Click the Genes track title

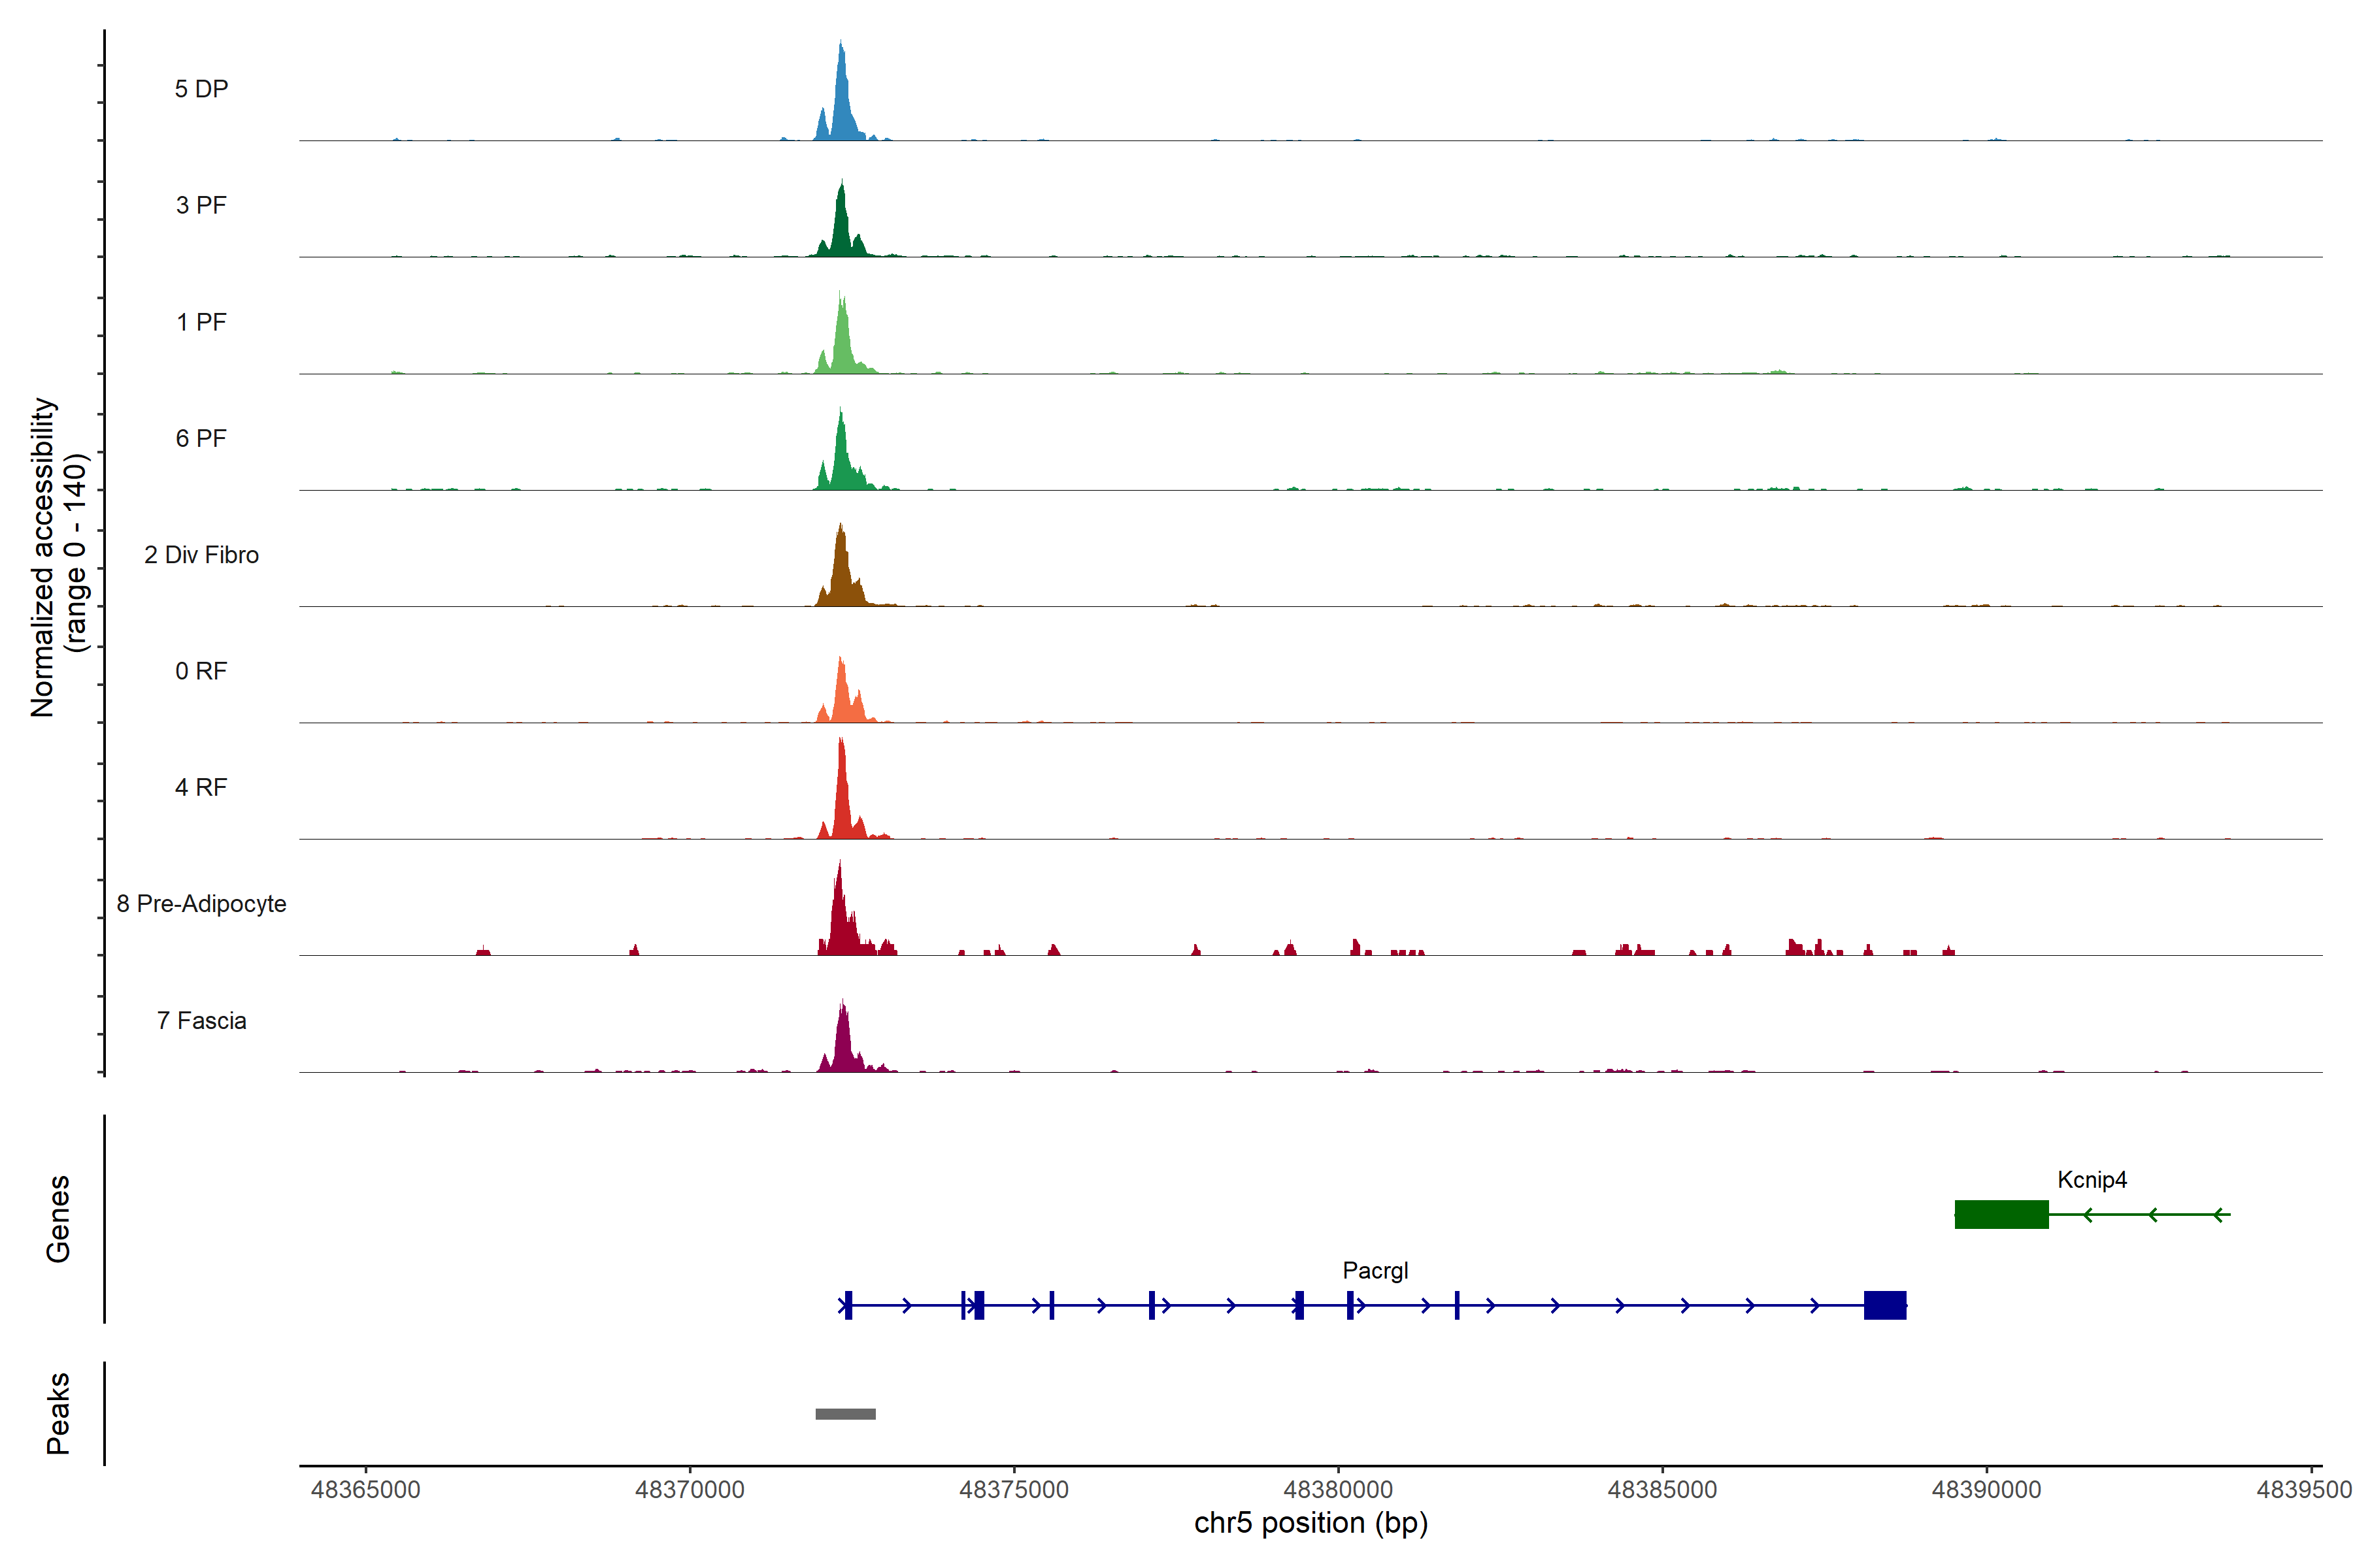pyautogui.click(x=58, y=1218)
